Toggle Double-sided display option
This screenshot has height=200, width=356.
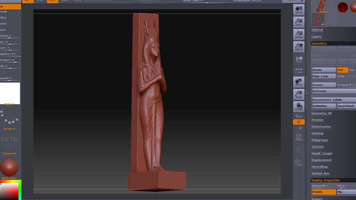pos(324,192)
